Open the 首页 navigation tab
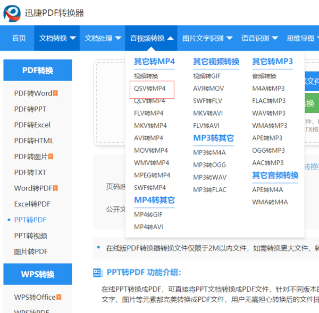This screenshot has height=313, width=319. (19, 38)
